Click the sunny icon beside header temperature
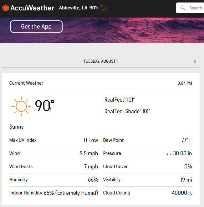 click(x=104, y=8)
